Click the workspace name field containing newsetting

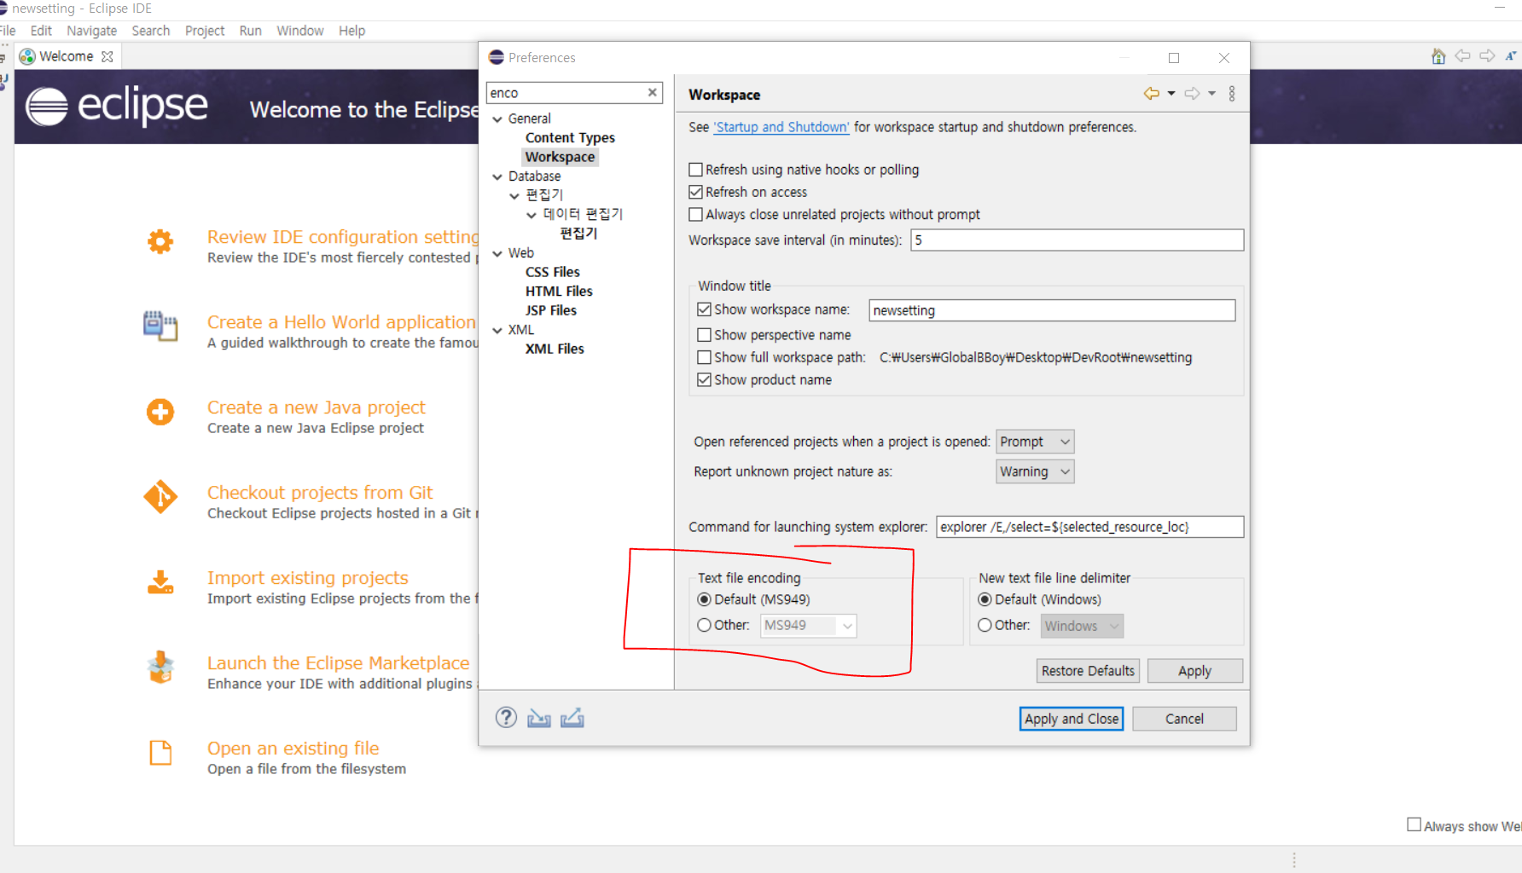(1052, 310)
